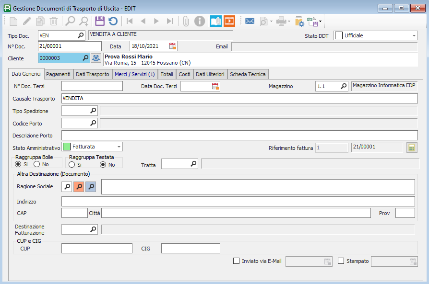
Task: Click the orange Ragione Sociale search button
Action: point(79,186)
